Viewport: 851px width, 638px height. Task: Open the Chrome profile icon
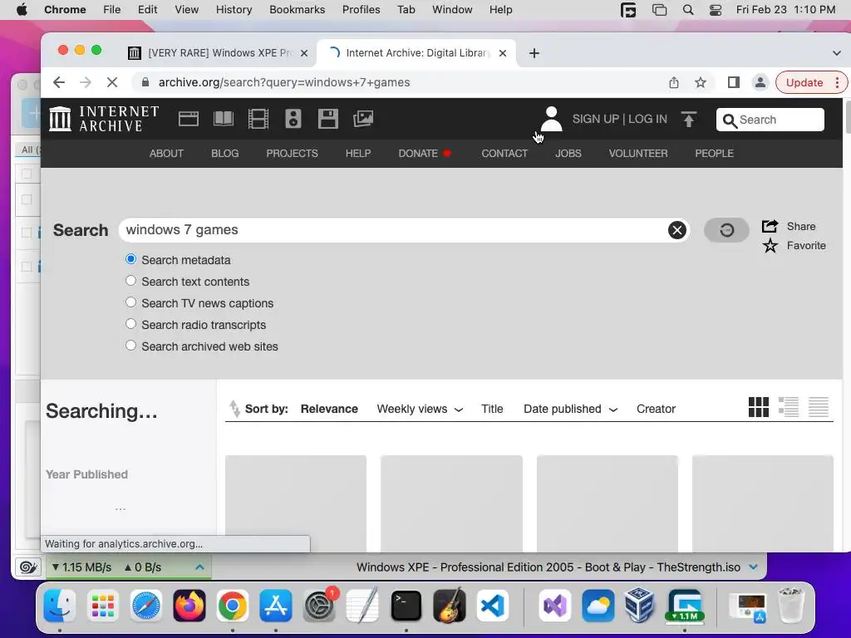[760, 82]
